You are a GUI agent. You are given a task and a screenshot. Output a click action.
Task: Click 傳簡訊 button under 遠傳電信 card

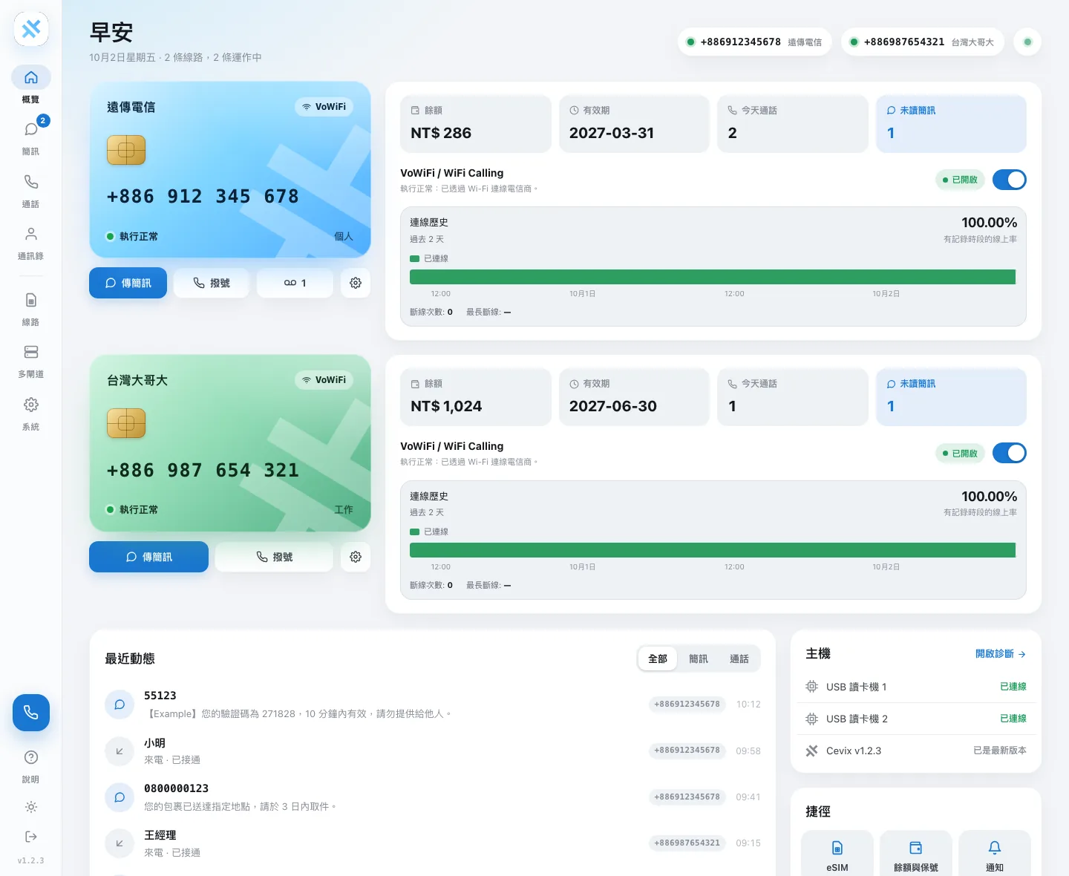click(128, 283)
